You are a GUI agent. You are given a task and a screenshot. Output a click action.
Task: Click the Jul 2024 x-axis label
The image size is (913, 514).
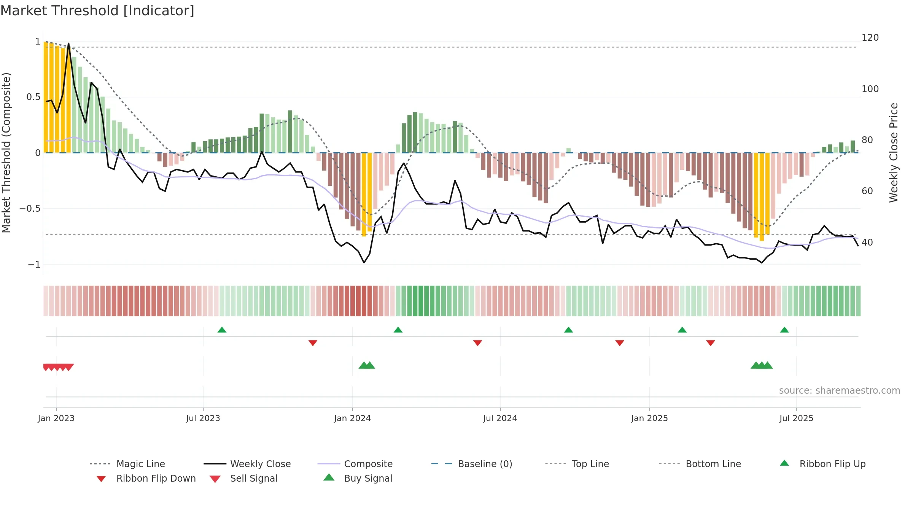[500, 418]
